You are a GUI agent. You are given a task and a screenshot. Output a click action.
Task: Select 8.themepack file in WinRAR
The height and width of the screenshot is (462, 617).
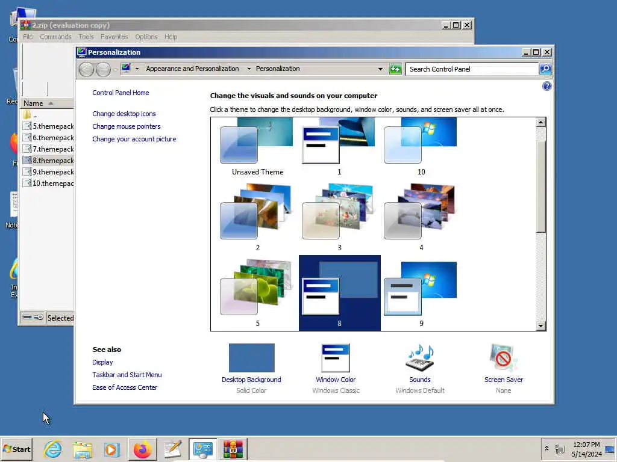(x=48, y=160)
